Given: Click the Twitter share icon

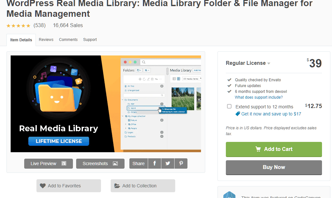Looking at the screenshot, I should tap(168, 163).
